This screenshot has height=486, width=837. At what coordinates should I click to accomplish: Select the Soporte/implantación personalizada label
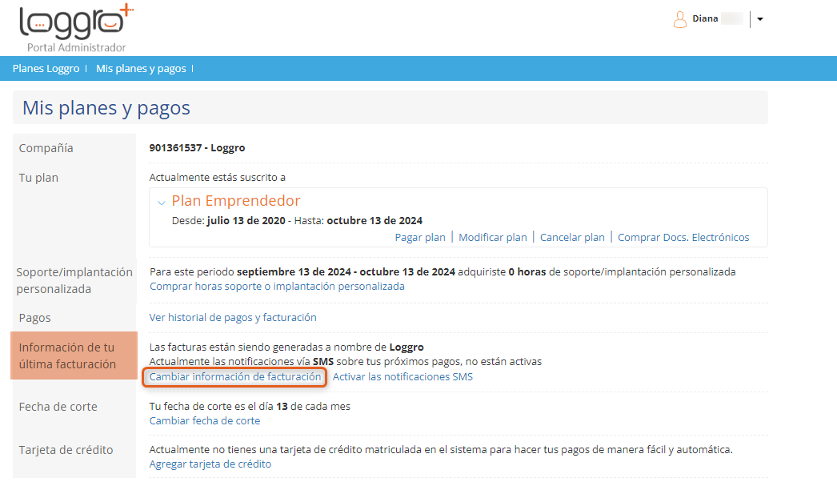tap(74, 280)
